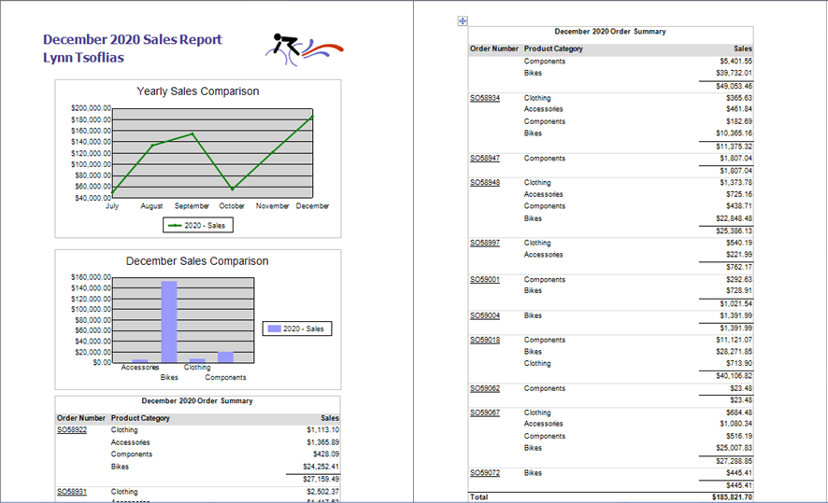
Task: Select the '$27,159.49' subtotal
Action: click(x=321, y=480)
